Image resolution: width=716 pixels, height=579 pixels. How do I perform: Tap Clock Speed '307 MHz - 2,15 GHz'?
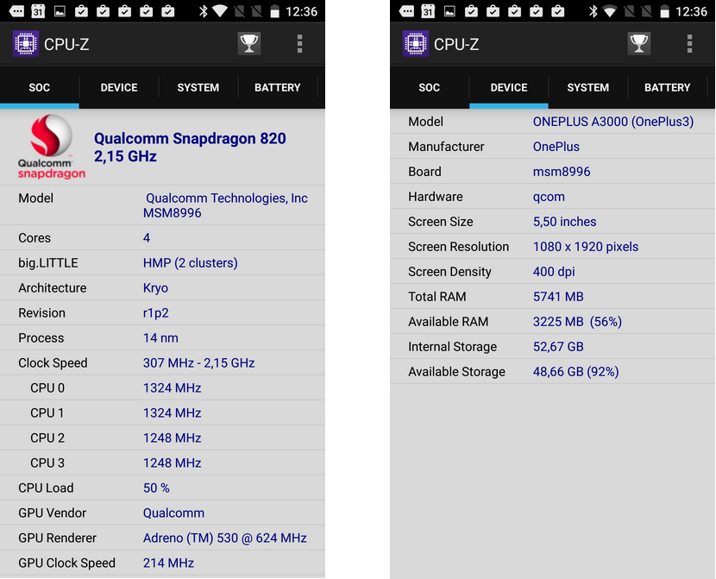click(198, 363)
